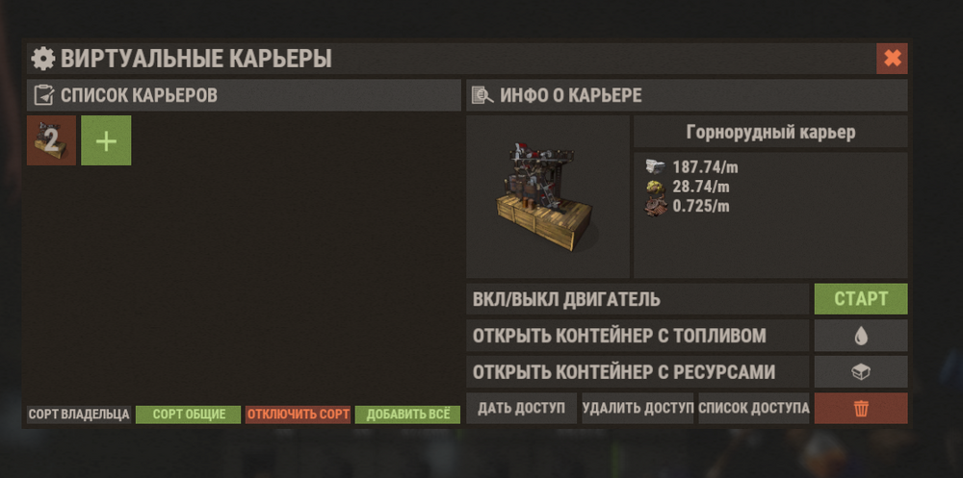This screenshot has height=478, width=963.
Task: Click the sulfur ore icon at 28.74/m
Action: (x=655, y=187)
